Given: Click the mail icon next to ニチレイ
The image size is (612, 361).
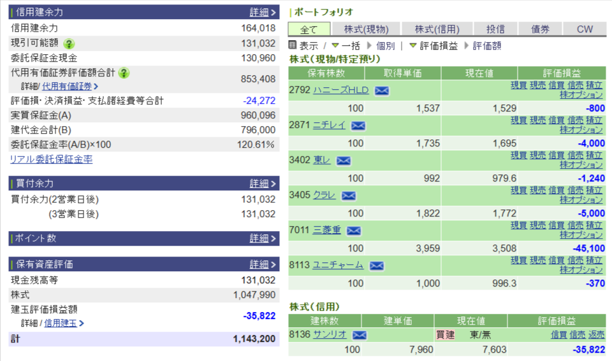Looking at the screenshot, I should click(x=358, y=126).
